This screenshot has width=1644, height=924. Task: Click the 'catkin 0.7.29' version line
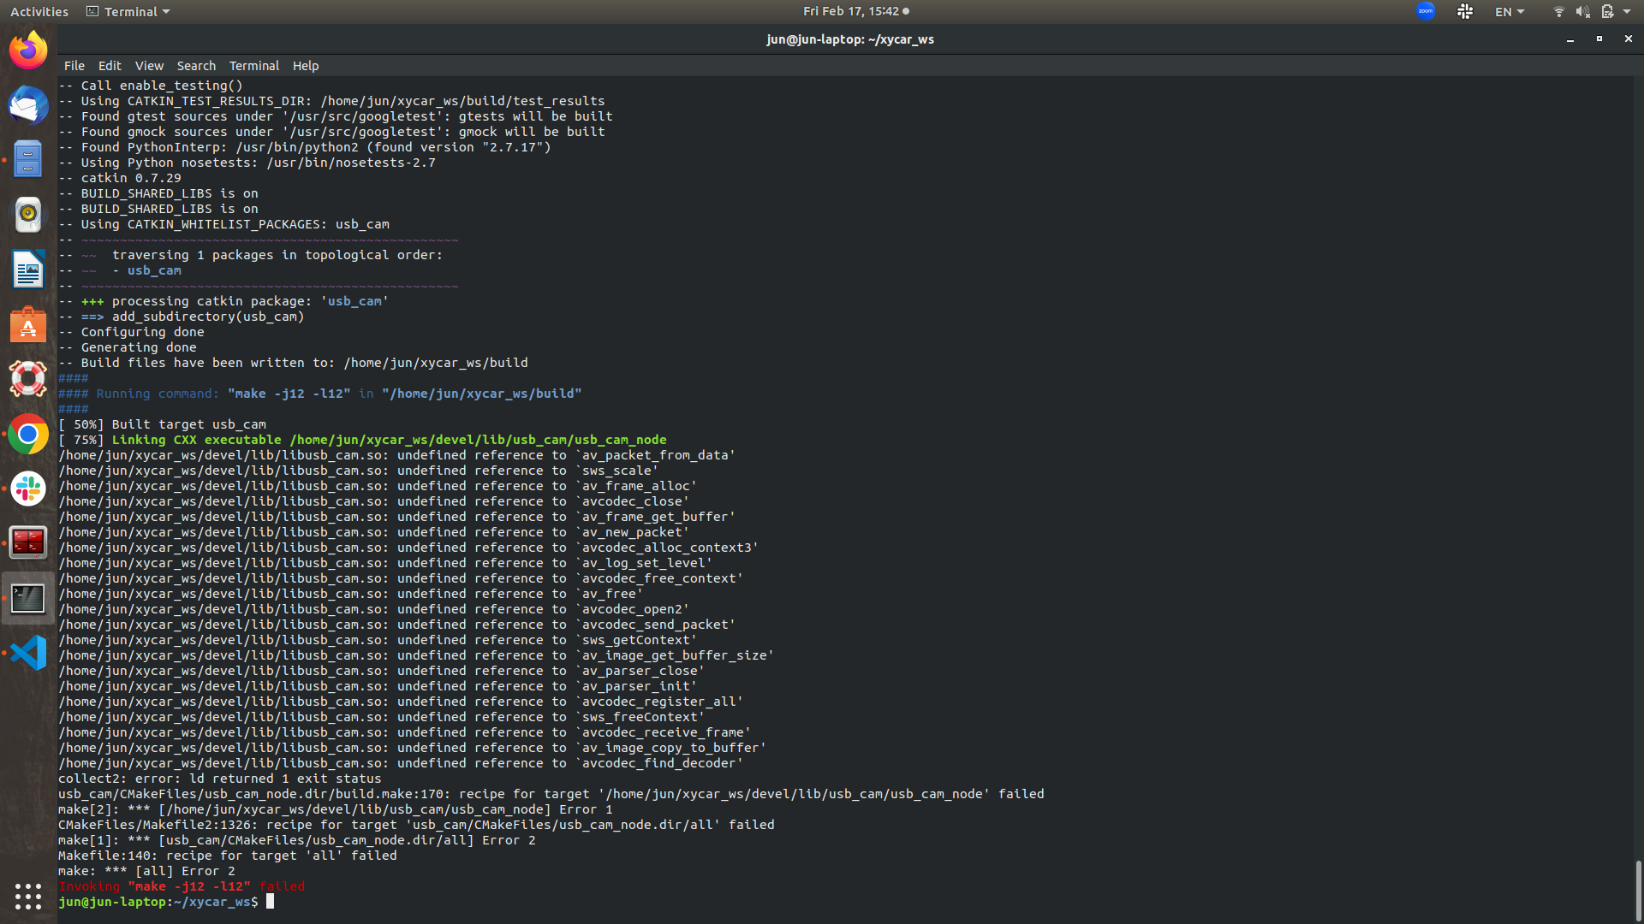click(x=120, y=178)
